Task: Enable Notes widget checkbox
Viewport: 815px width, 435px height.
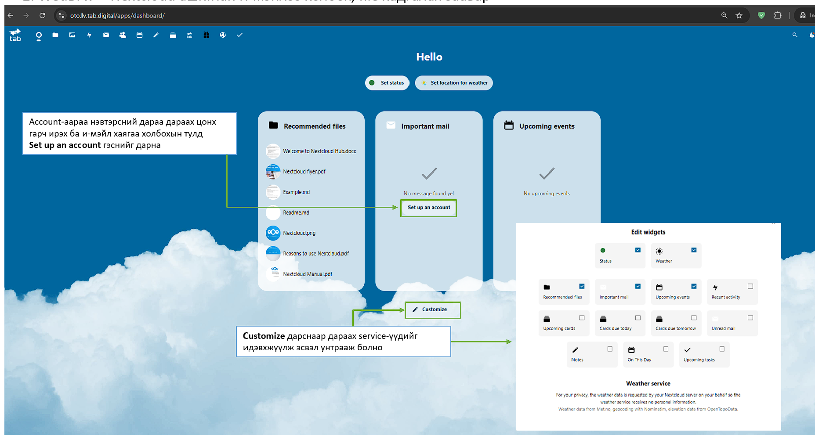Action: click(610, 349)
